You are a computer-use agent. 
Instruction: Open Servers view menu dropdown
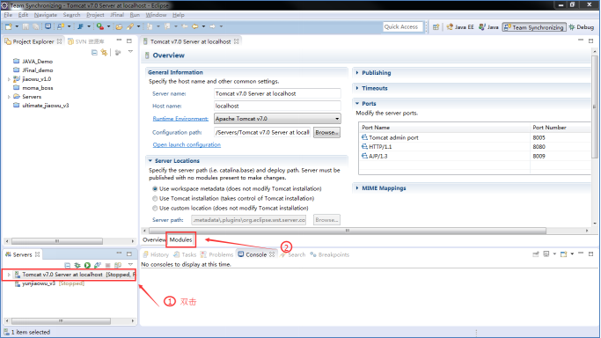[130, 265]
